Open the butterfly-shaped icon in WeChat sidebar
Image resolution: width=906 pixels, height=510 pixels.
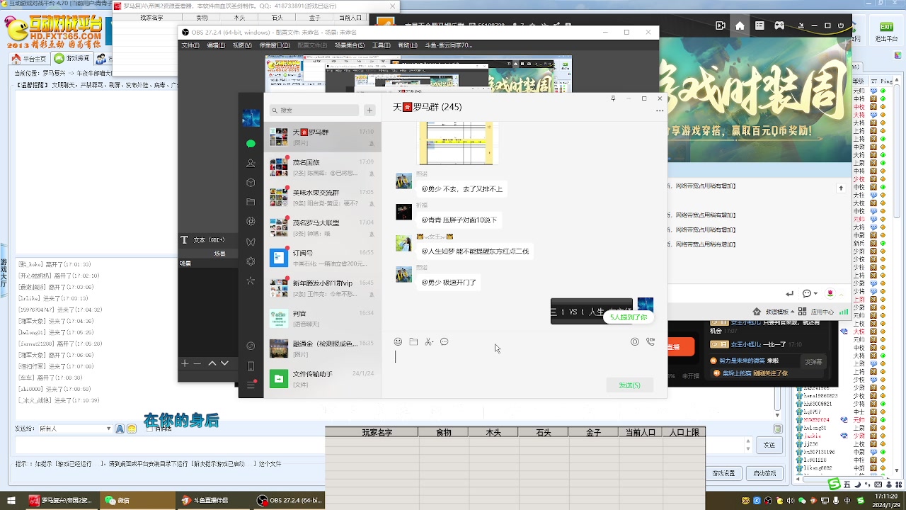pos(251,242)
